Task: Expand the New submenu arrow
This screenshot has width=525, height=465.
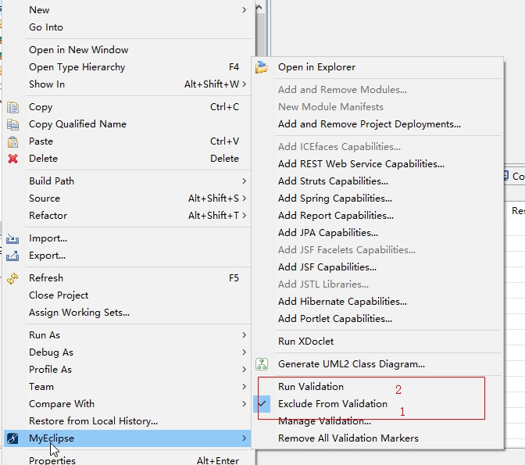Action: (x=244, y=10)
